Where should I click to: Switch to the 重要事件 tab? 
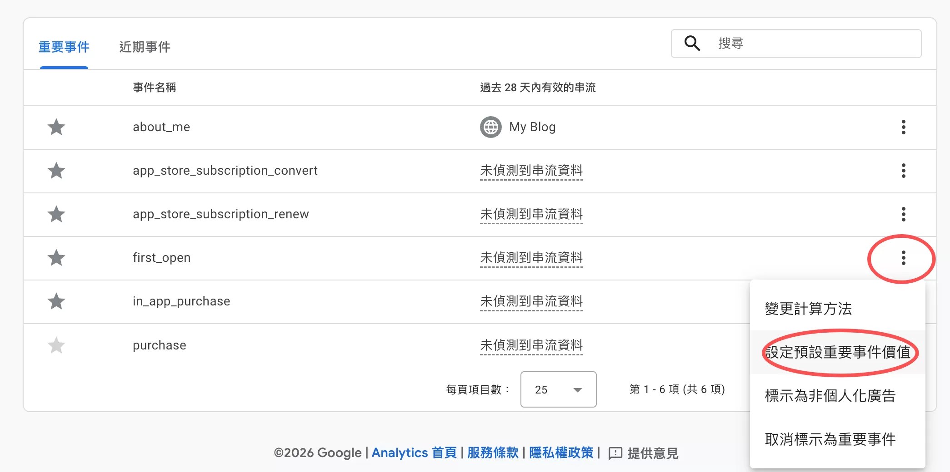pyautogui.click(x=64, y=47)
